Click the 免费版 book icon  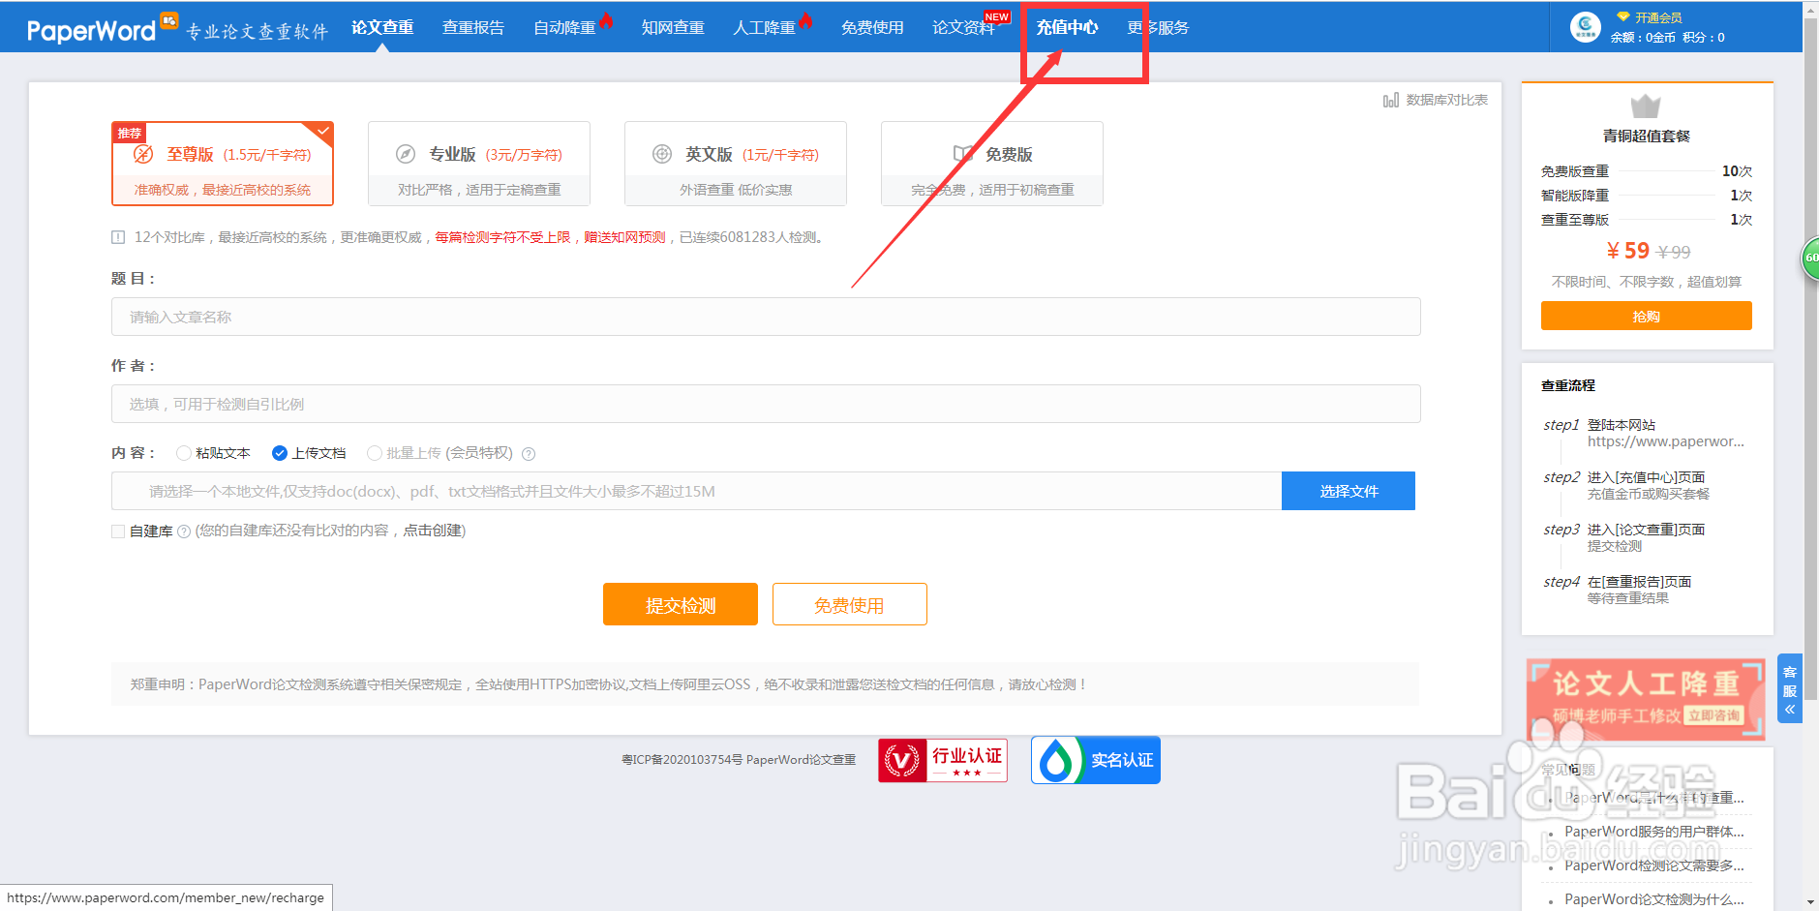coord(963,154)
